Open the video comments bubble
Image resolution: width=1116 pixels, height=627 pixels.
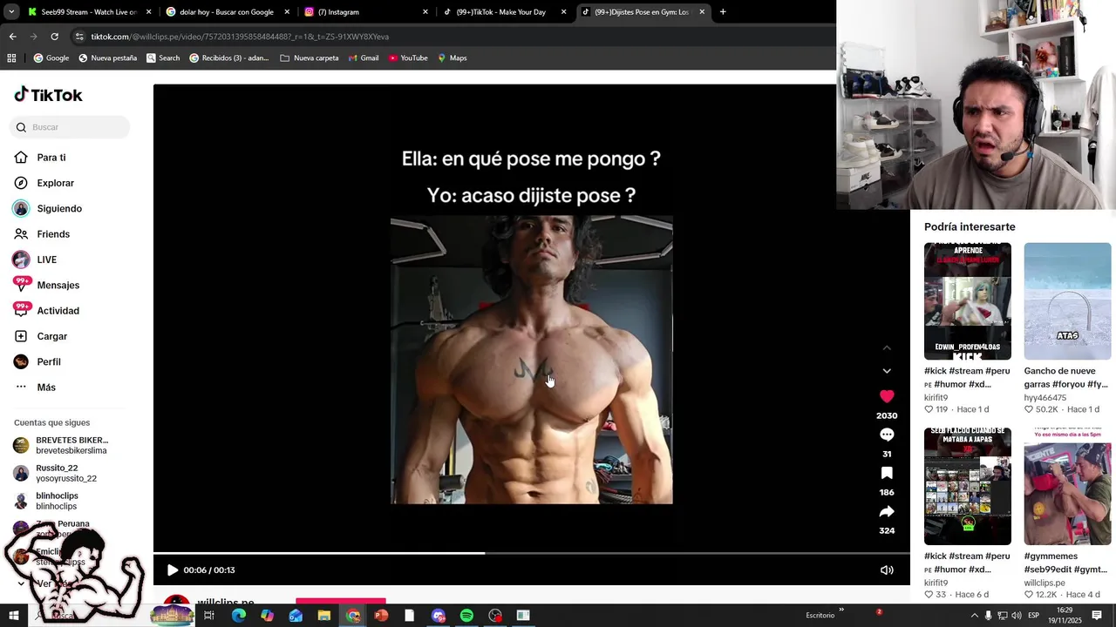[887, 435]
